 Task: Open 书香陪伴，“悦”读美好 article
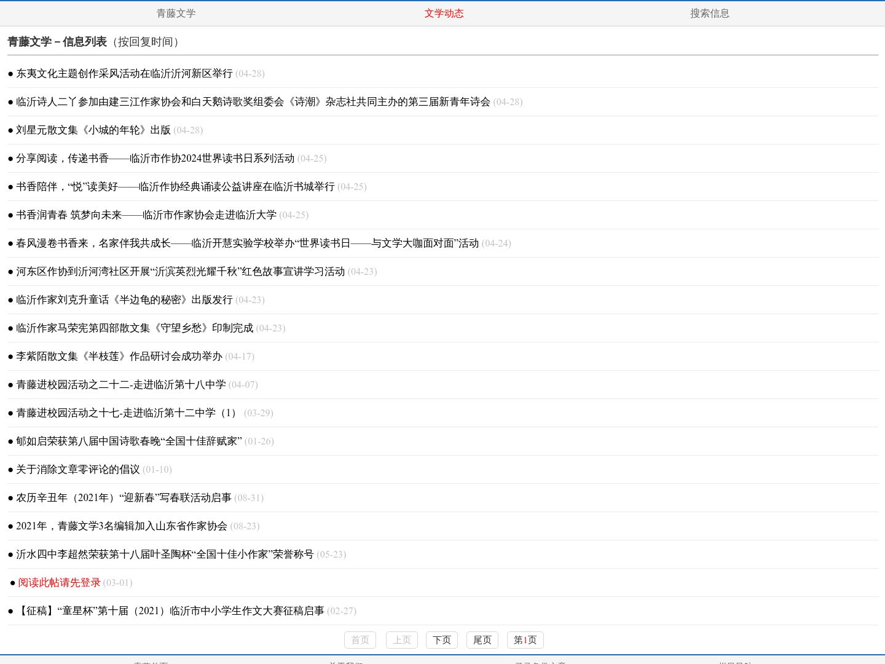pyautogui.click(x=175, y=186)
